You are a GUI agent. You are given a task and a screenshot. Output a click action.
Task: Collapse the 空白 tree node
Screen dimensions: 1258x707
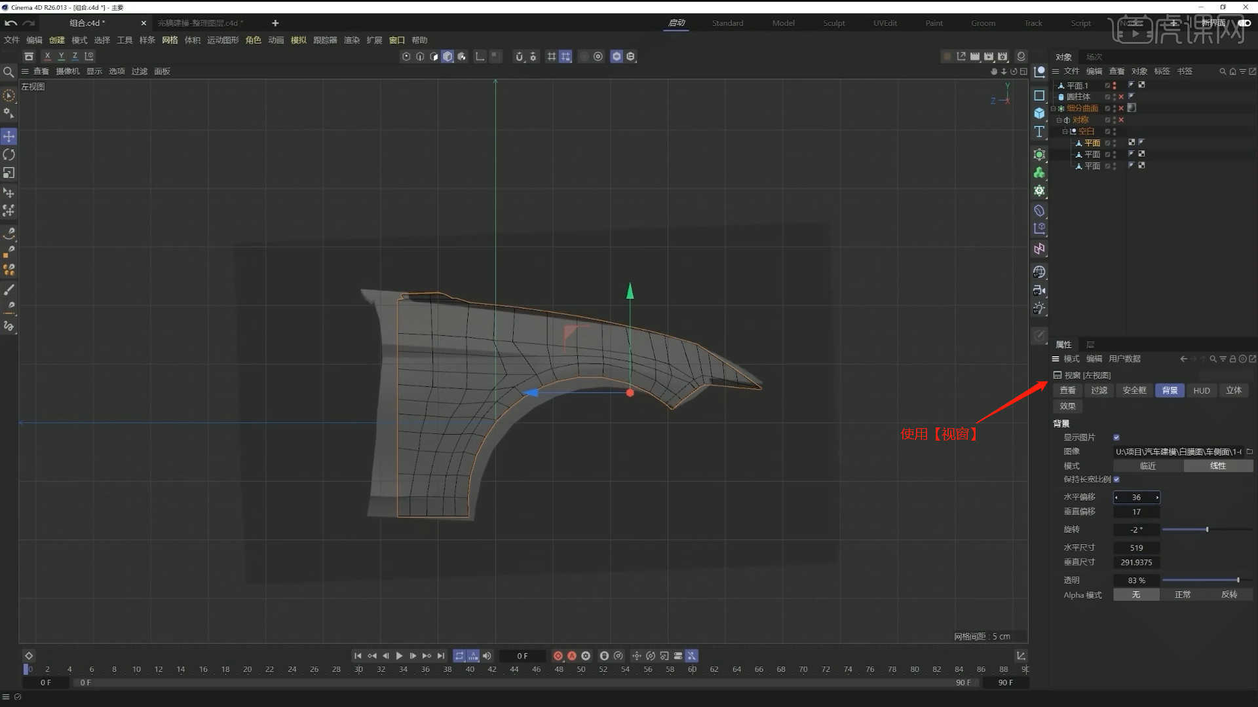pos(1065,132)
